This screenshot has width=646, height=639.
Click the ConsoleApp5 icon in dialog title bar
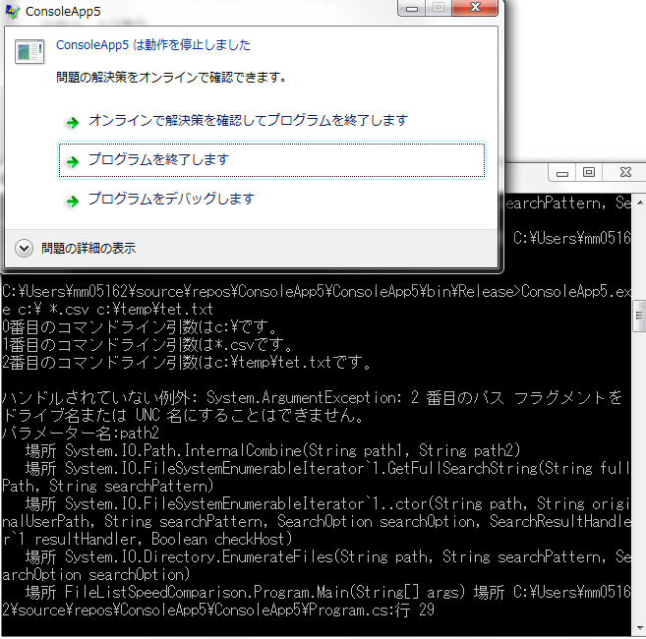tap(12, 13)
